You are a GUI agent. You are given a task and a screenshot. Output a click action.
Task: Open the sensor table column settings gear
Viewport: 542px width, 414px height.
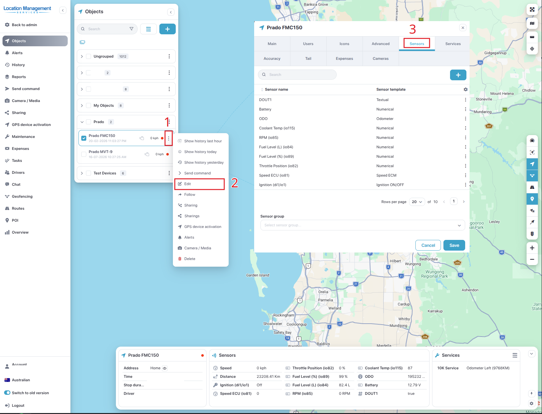tap(465, 89)
